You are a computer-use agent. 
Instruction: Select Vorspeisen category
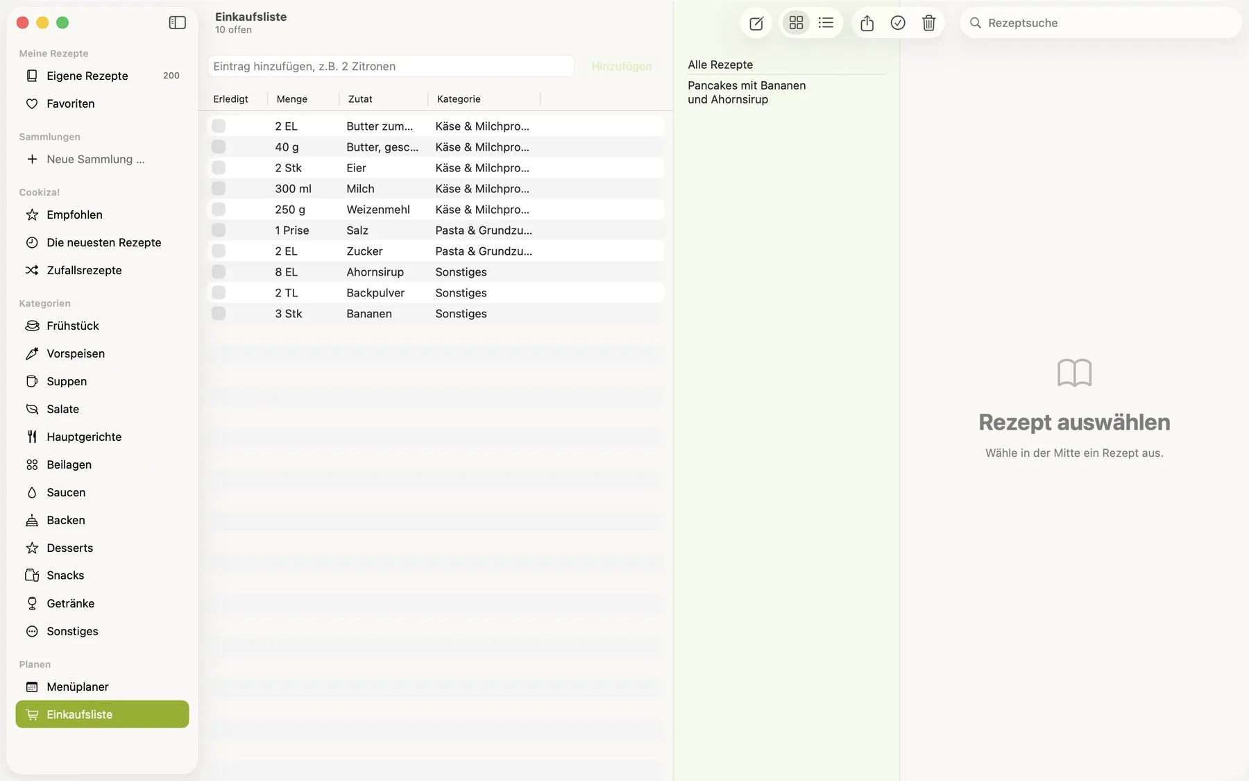(x=102, y=353)
